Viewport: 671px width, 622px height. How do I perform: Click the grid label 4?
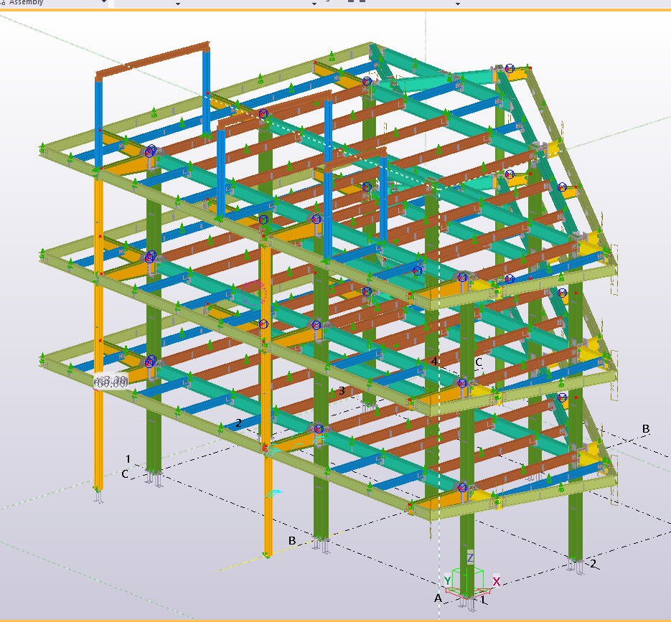[434, 361]
